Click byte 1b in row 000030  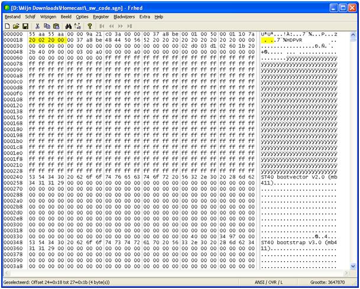coord(242,46)
